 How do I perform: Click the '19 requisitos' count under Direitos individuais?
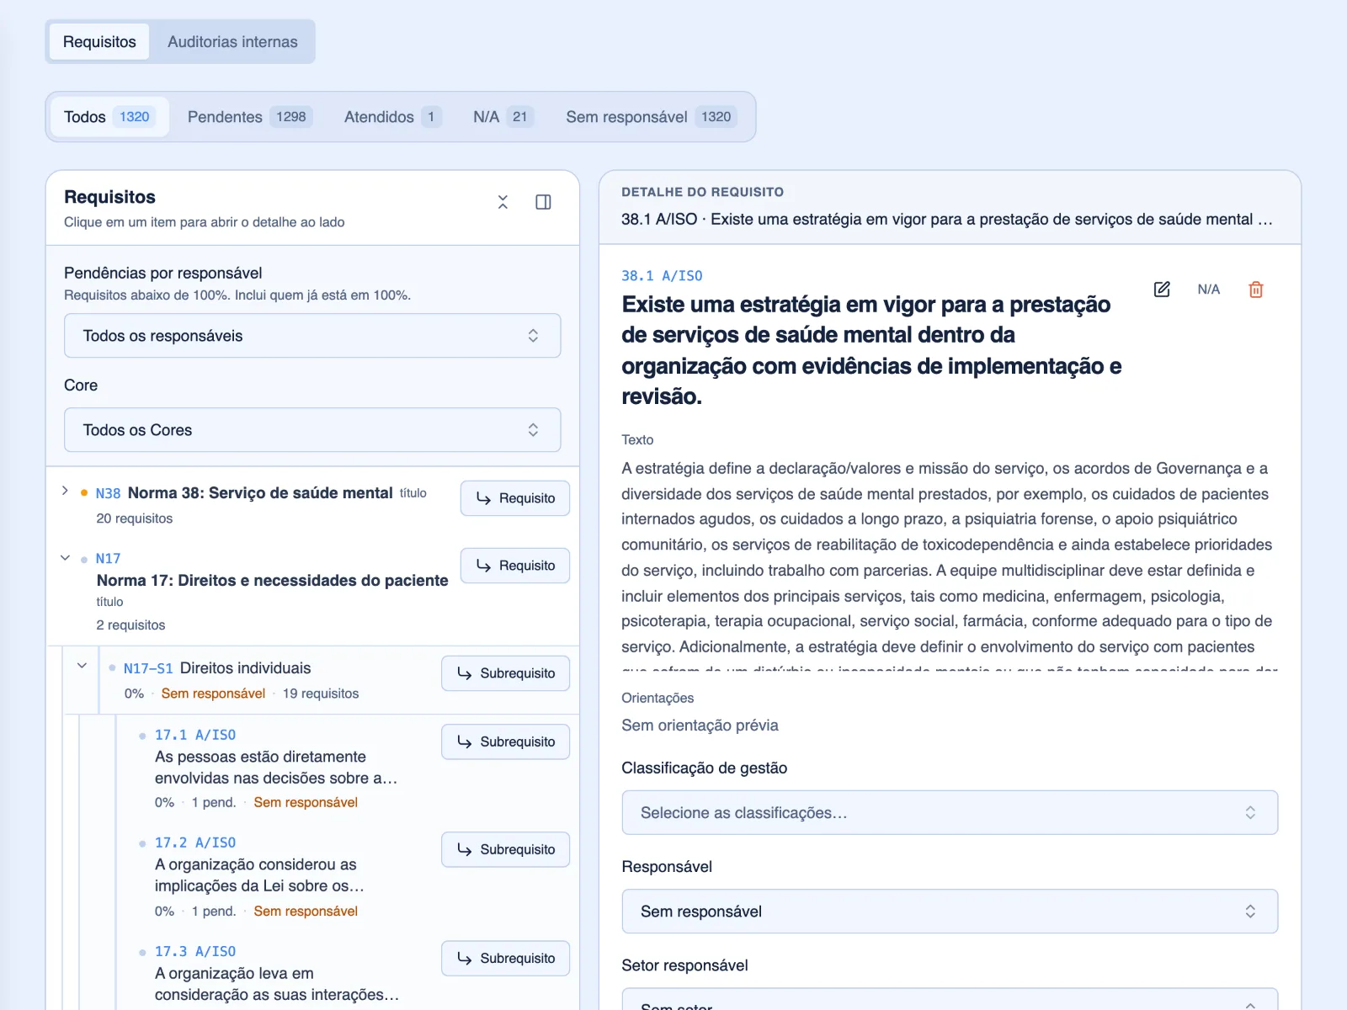[x=321, y=694]
